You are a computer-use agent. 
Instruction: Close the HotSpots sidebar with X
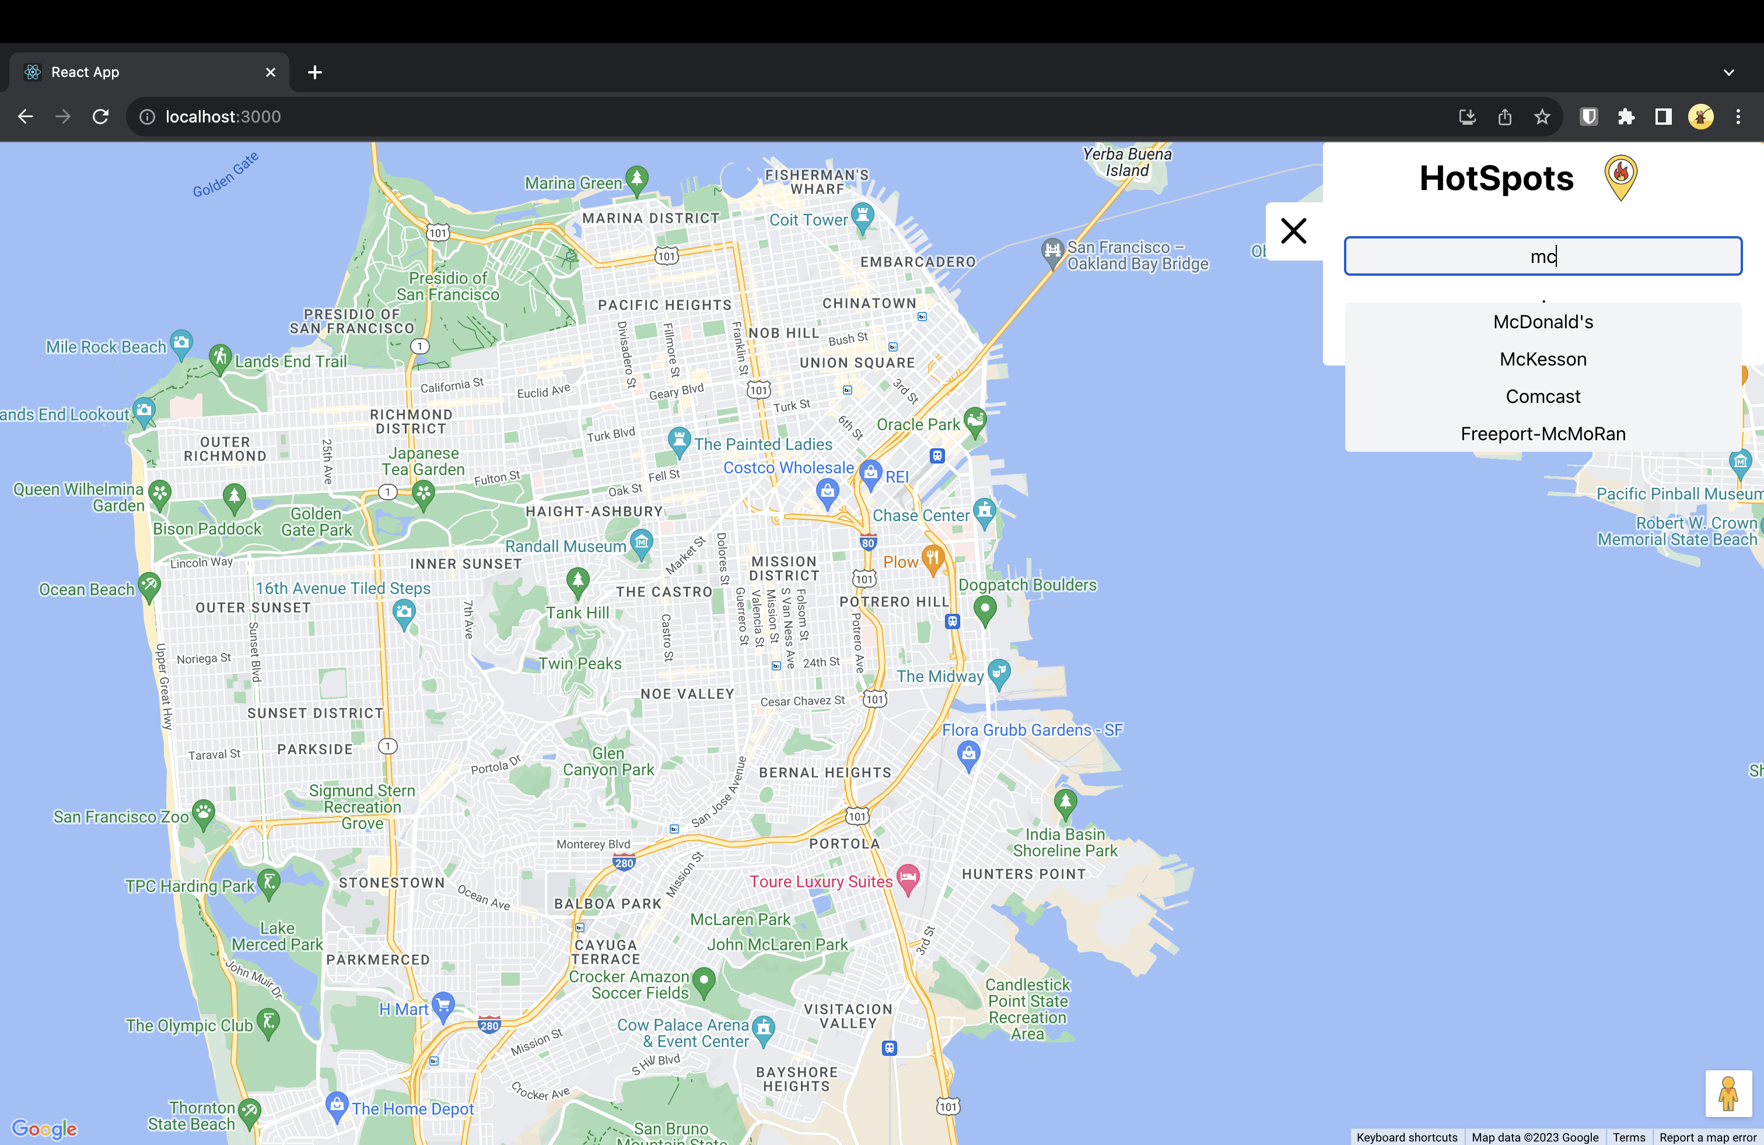click(x=1293, y=231)
